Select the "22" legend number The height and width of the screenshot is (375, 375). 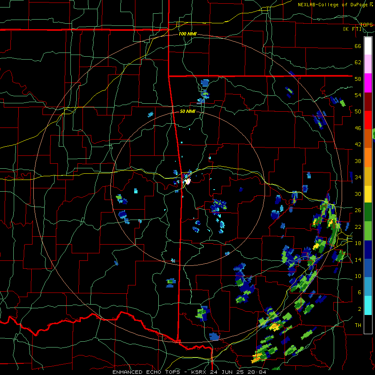click(x=358, y=227)
